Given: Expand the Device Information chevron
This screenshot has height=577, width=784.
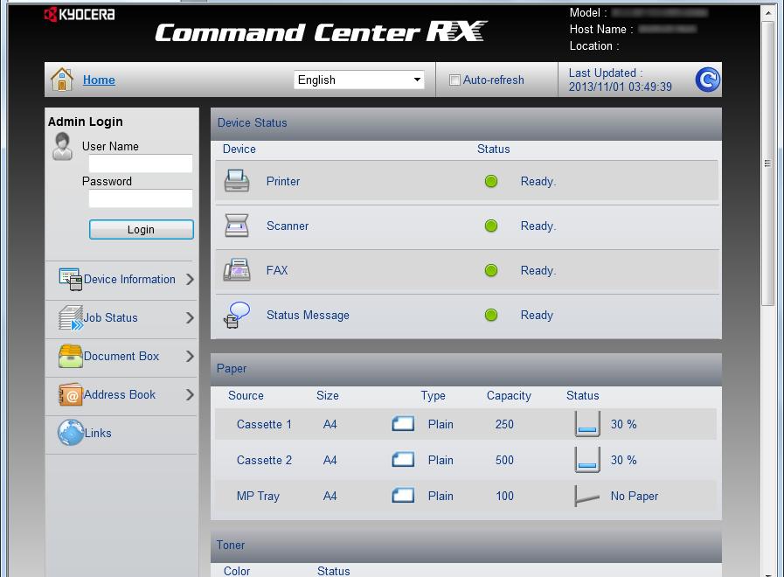Looking at the screenshot, I should tap(190, 279).
